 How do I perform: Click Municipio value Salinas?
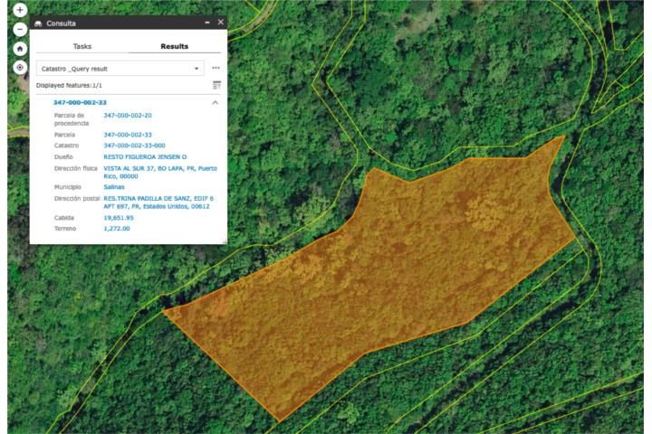click(114, 187)
